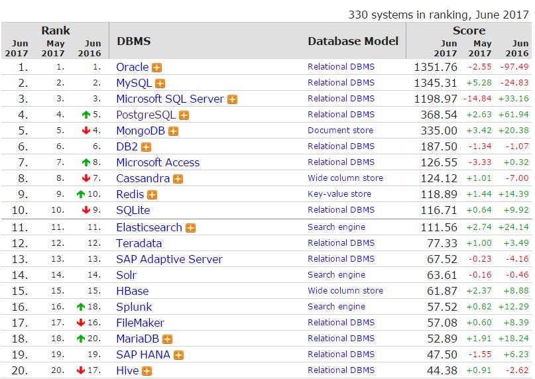Click the green up arrow in Redis row
The height and width of the screenshot is (379, 535).
point(80,194)
